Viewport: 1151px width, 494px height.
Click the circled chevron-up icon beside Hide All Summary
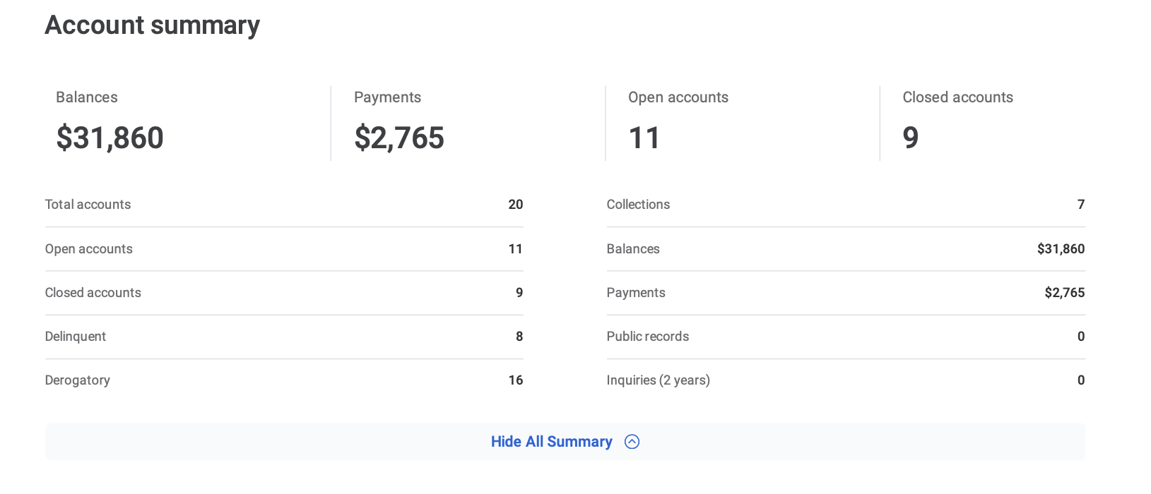632,442
